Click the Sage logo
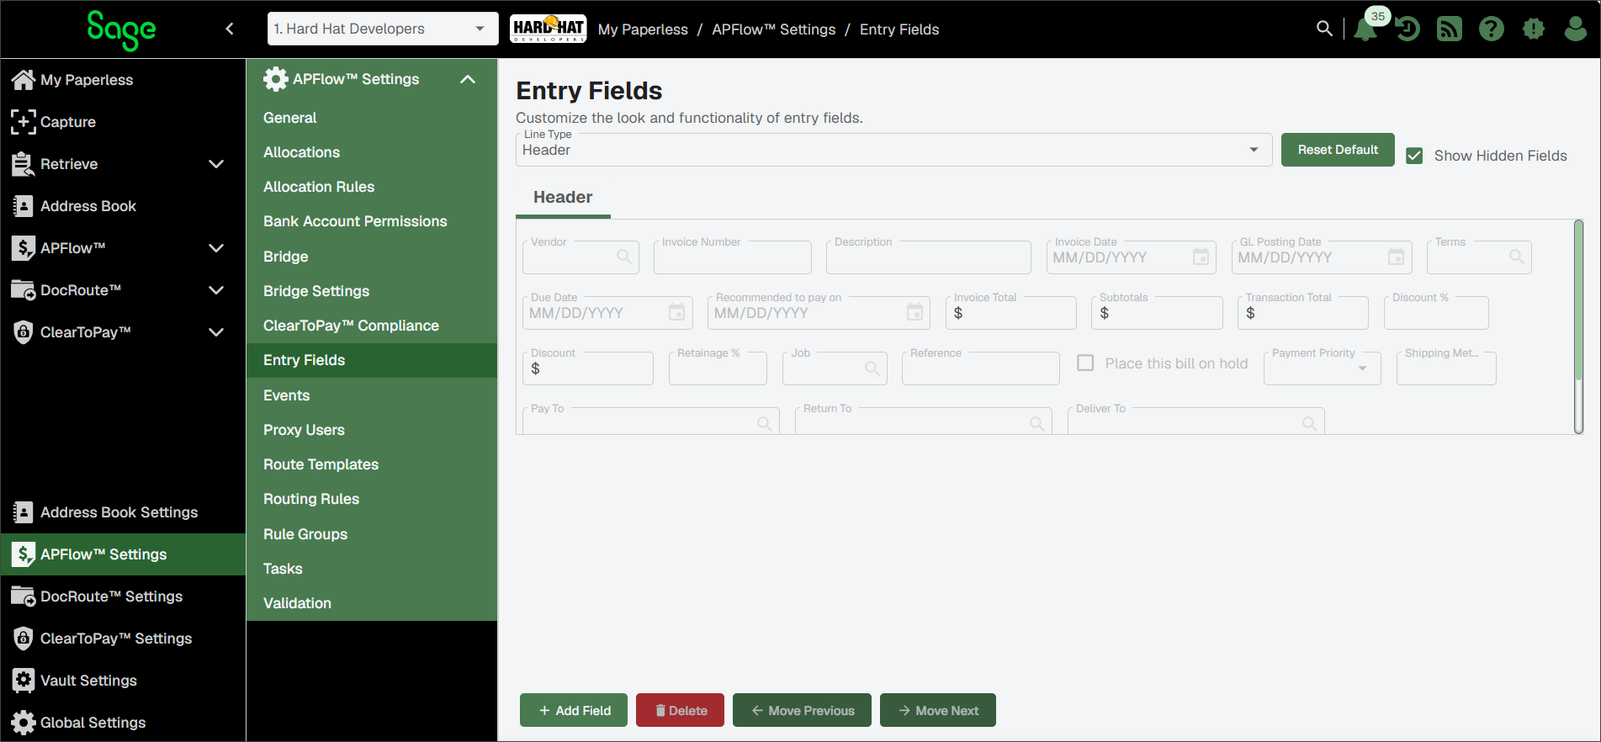 point(122,30)
